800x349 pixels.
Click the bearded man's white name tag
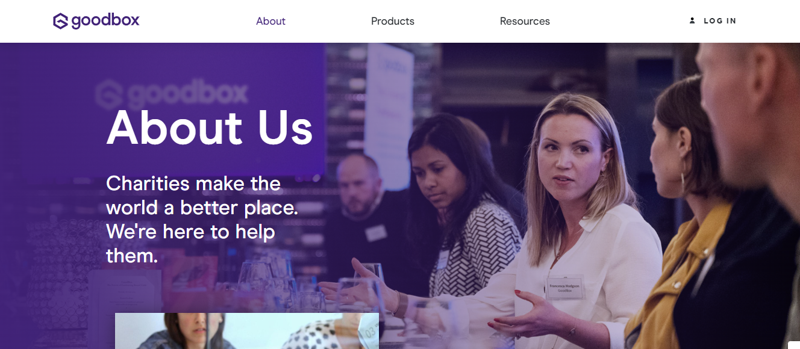(x=375, y=233)
